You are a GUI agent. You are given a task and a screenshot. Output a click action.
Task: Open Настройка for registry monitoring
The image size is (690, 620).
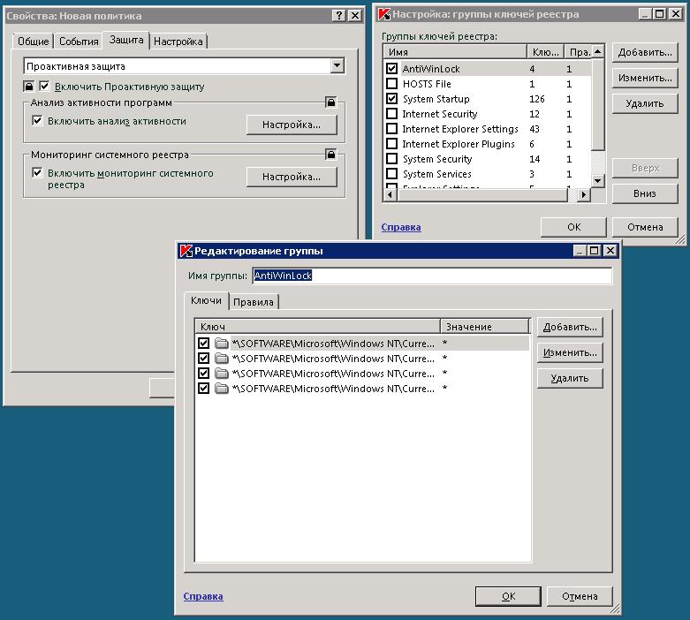point(292,177)
